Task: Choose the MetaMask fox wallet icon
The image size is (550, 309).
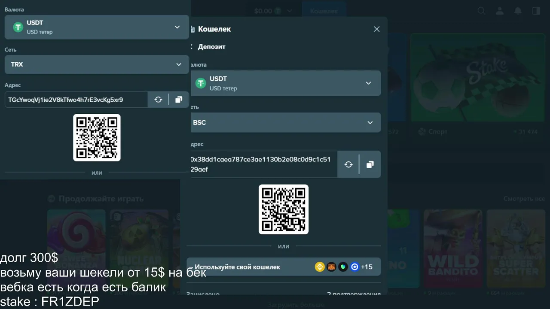Action: click(x=331, y=267)
